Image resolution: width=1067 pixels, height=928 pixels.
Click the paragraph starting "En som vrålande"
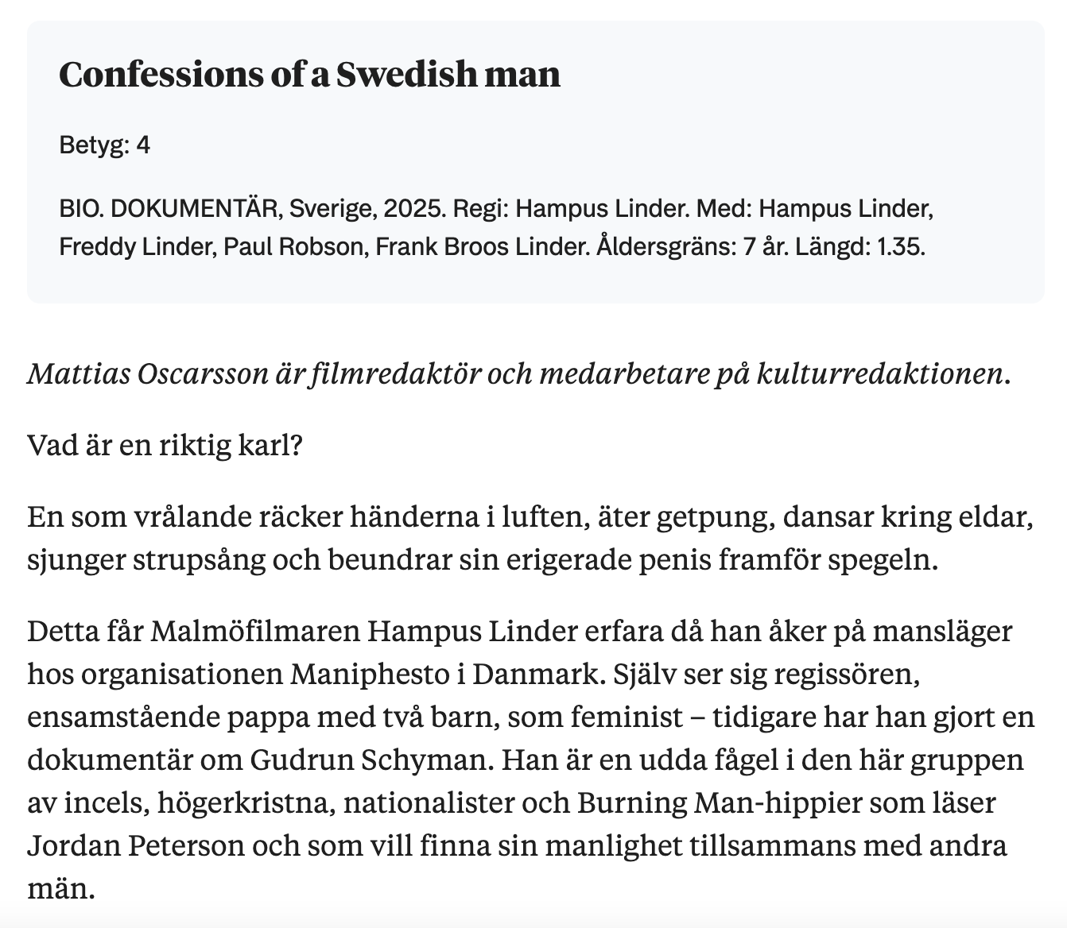[530, 538]
